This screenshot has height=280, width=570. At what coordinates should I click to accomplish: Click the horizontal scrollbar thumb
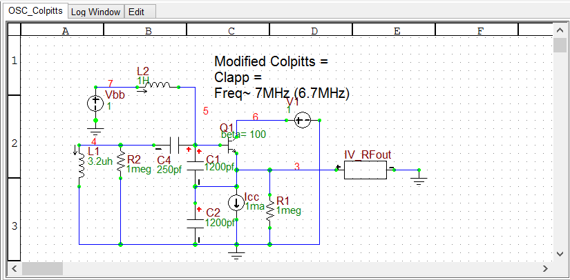42,268
